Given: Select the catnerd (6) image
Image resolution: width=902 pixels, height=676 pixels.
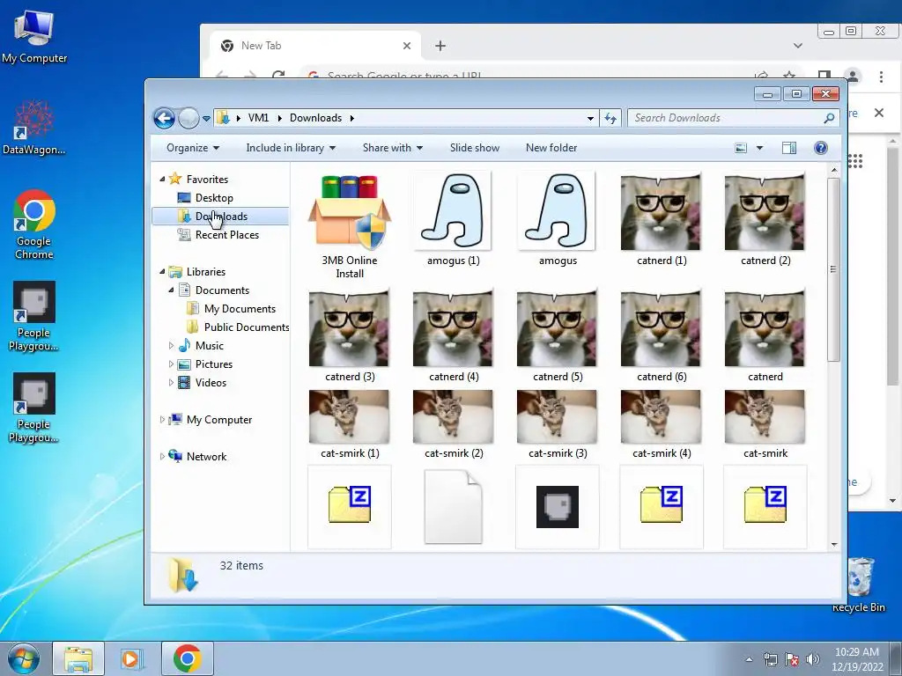Looking at the screenshot, I should click(x=661, y=335).
